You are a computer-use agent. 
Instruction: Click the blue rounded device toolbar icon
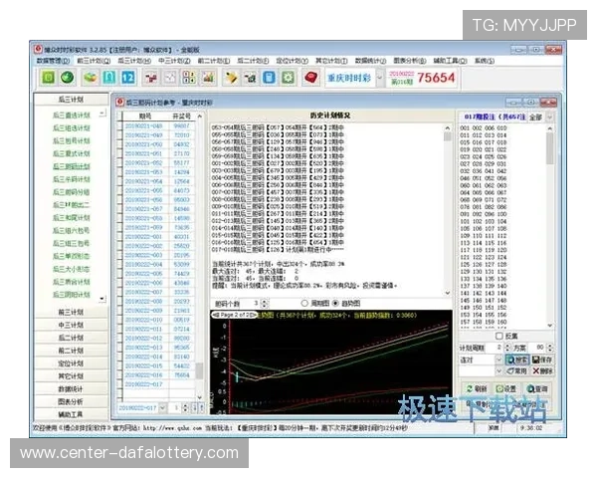[269, 78]
